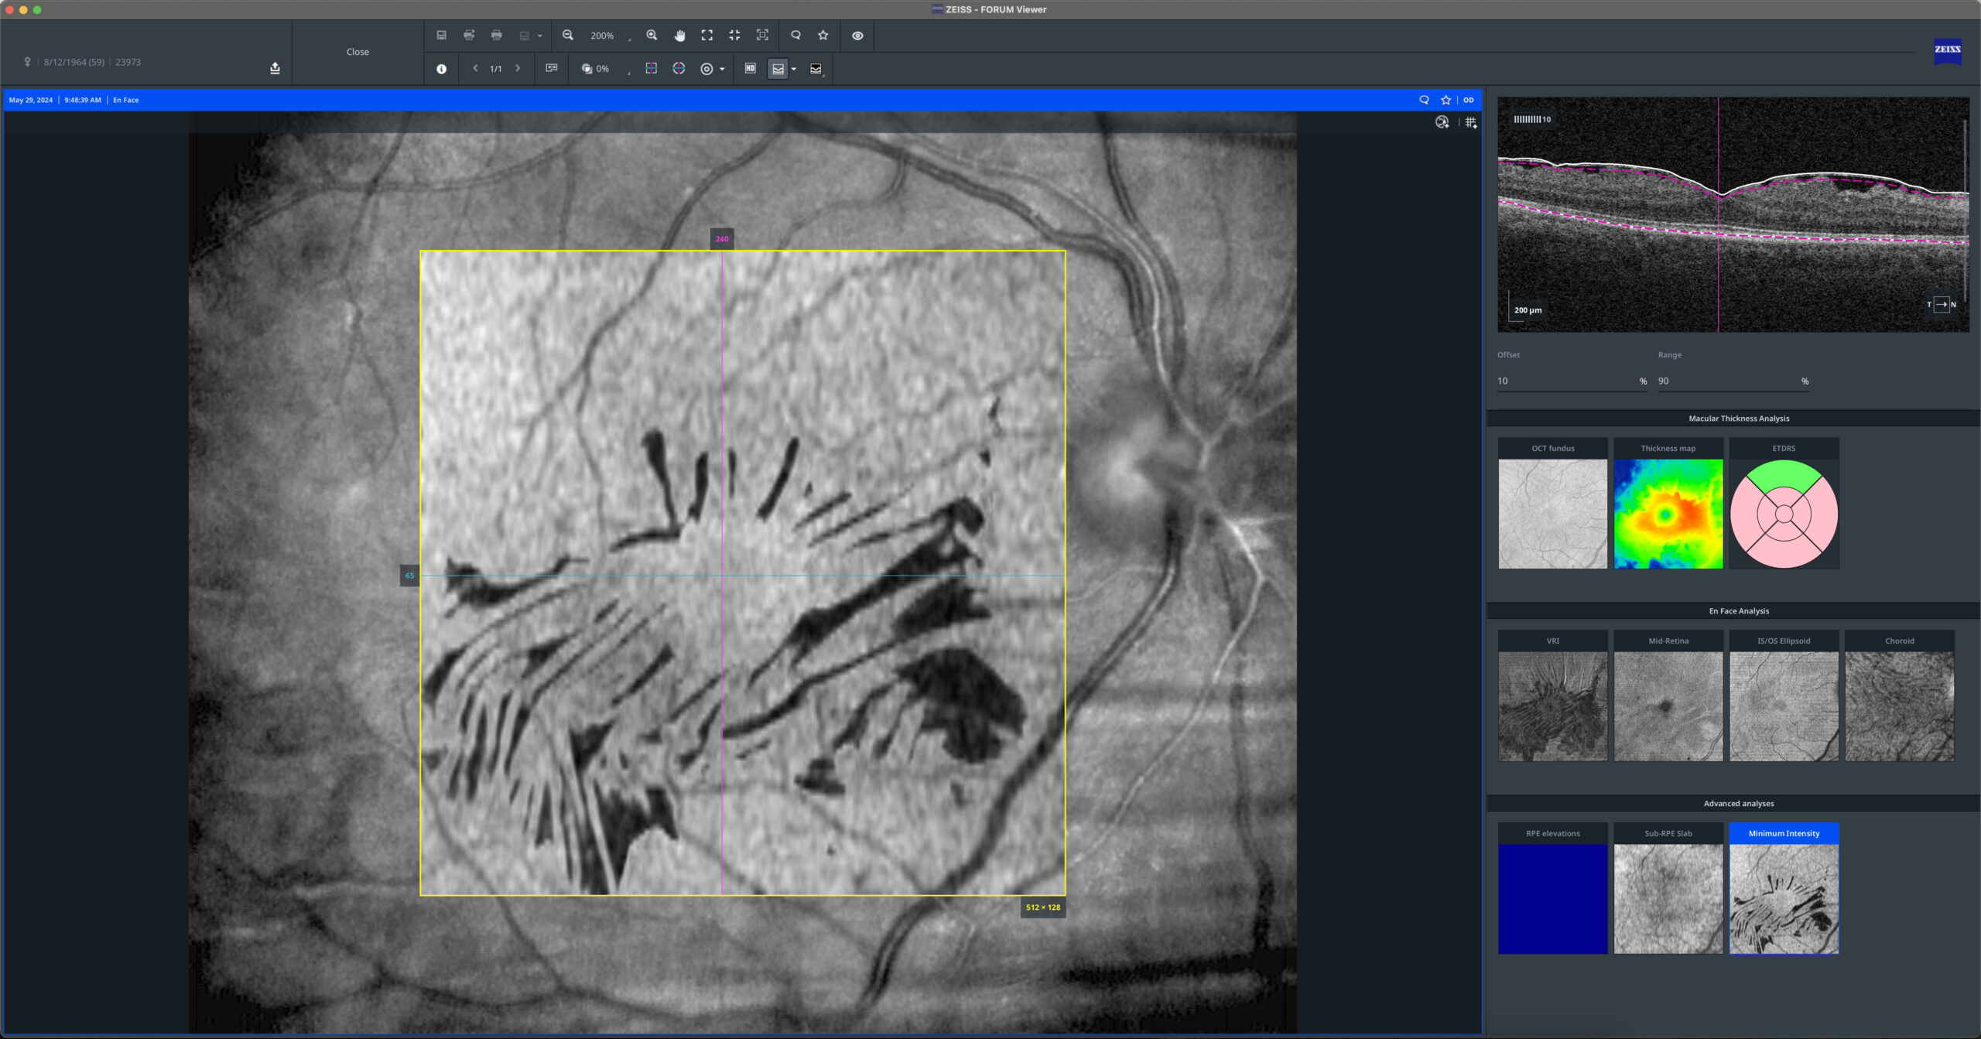Screen dimensions: 1981x1039
Task: Click the star icon in blue header
Action: point(1446,100)
